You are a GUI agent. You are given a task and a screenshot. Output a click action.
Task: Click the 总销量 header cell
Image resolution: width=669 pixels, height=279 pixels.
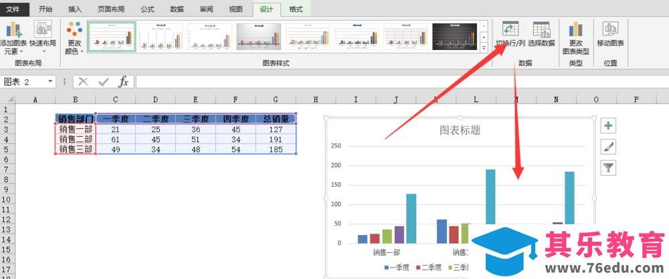[276, 119]
